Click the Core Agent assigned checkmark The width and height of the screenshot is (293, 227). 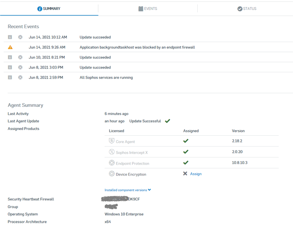(x=186, y=141)
